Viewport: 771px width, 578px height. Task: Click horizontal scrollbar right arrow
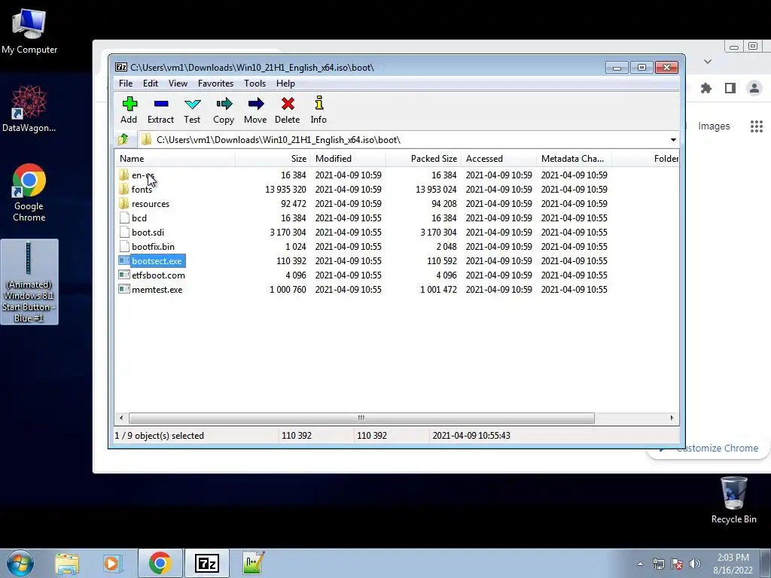(672, 418)
